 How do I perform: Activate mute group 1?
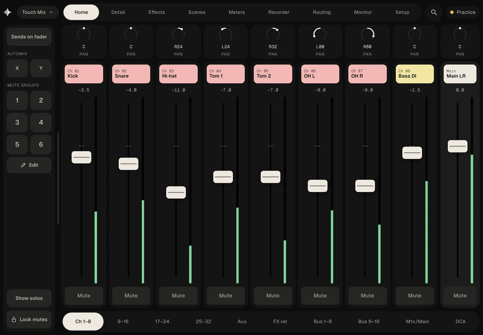17,101
